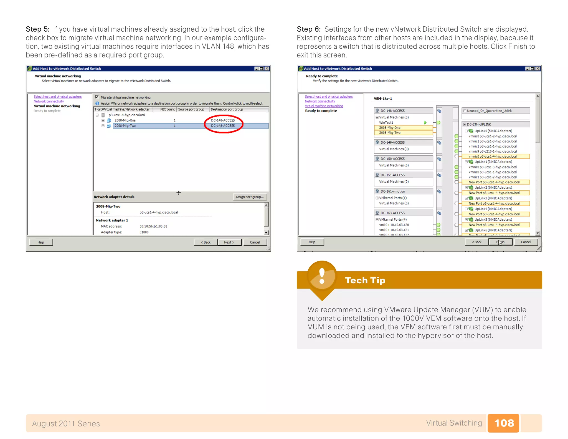This screenshot has width=568, height=439.
Task: Toggle the Migrate virtual machine networking checkbox
Action: click(x=97, y=97)
